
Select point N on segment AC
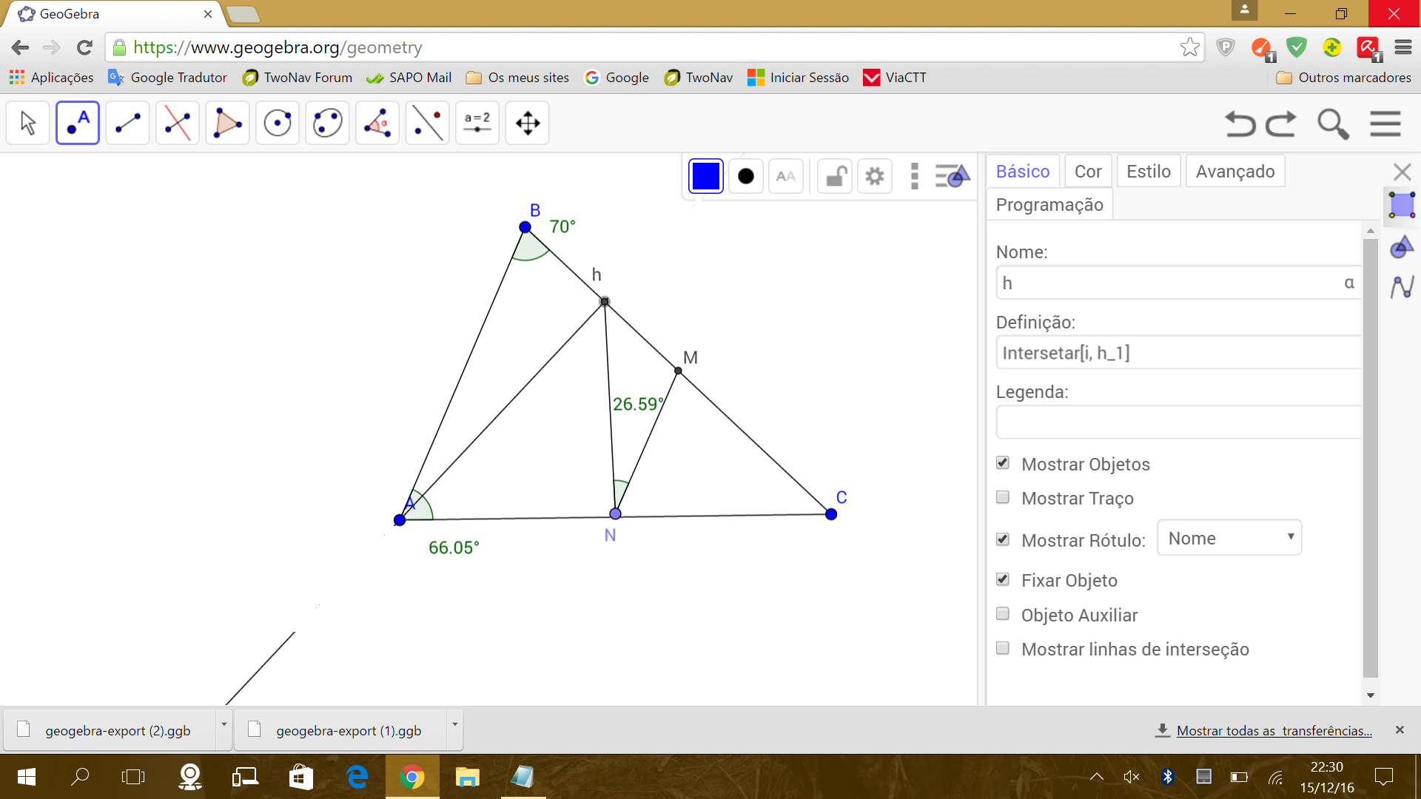coord(615,513)
